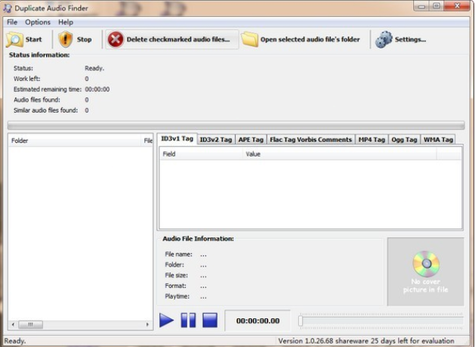This screenshot has height=347, width=475.
Task: Click the Start button label
Action: pos(34,39)
